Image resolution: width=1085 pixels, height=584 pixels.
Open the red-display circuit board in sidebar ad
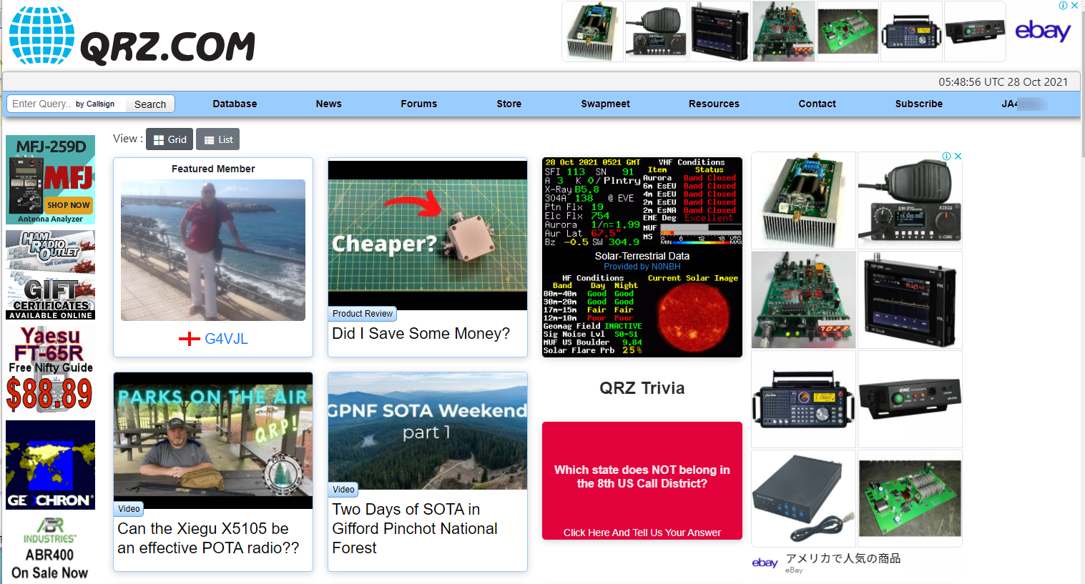[x=804, y=300]
